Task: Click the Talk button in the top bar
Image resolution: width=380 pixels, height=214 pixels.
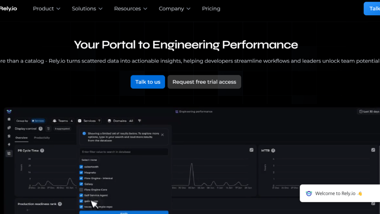Action: coord(372,9)
